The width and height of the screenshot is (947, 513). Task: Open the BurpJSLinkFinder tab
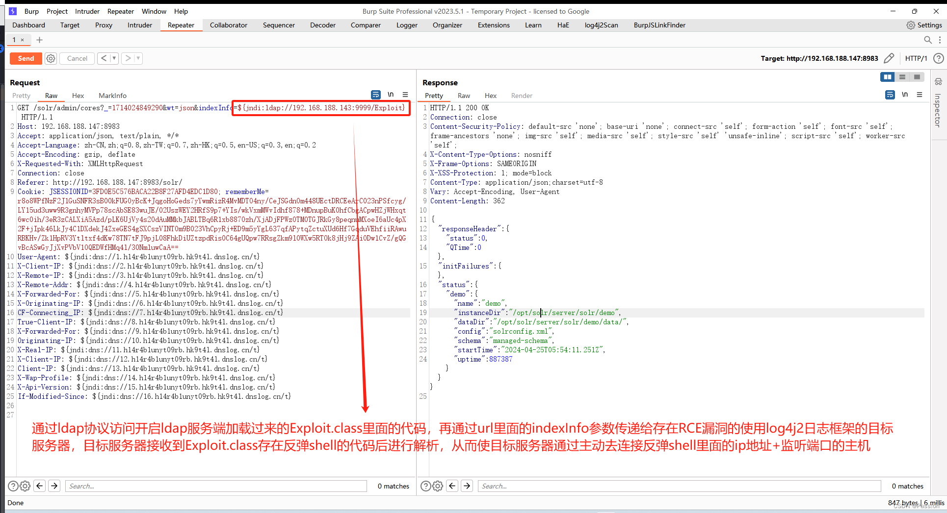[659, 25]
